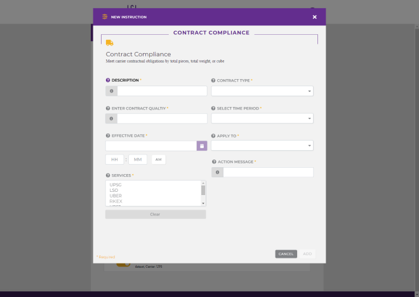Click the help icon beside Apply To
This screenshot has width=419, height=297.
[213, 136]
